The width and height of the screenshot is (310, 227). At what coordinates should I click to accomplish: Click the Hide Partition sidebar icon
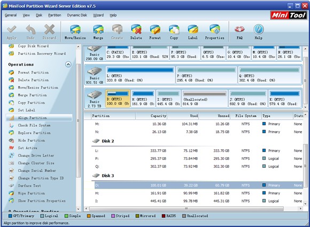11,140
